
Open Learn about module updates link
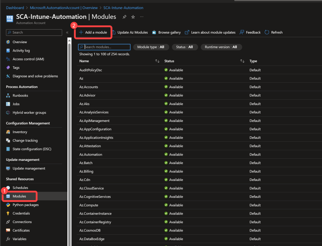(x=210, y=32)
